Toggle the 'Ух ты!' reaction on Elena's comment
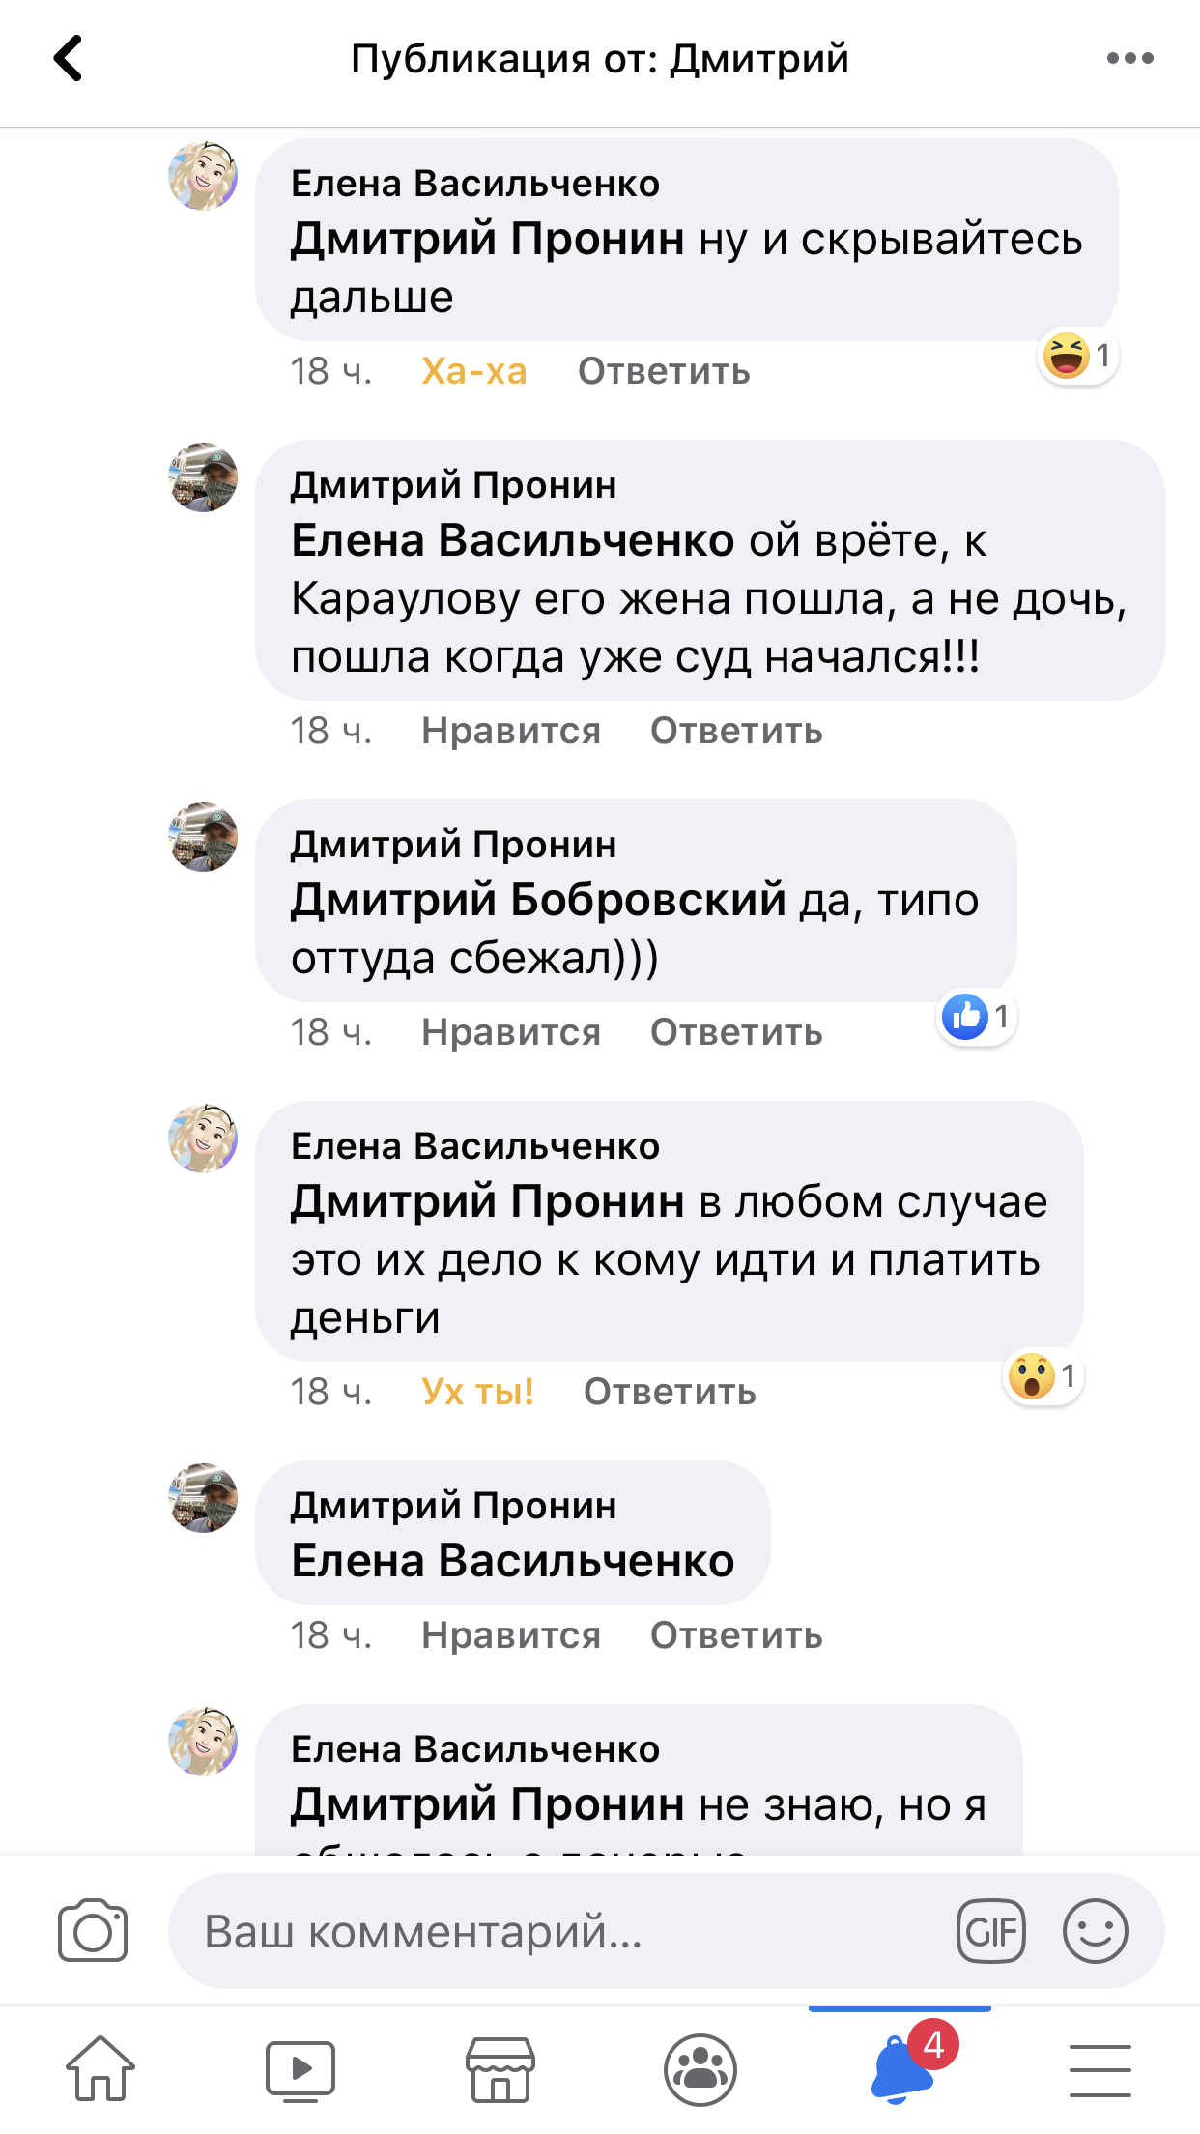This screenshot has width=1200, height=2134. pos(477,1392)
